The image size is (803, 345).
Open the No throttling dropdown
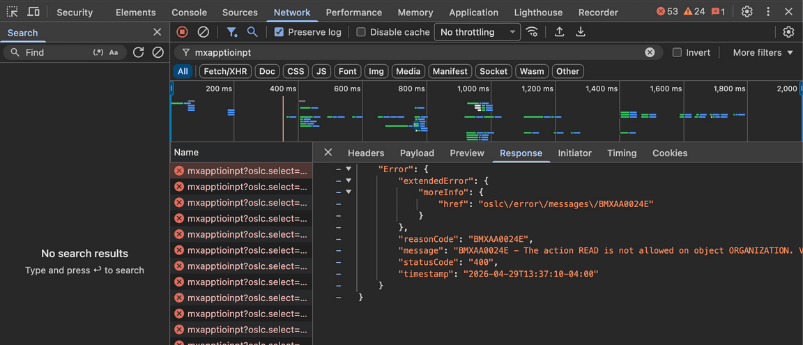[477, 32]
